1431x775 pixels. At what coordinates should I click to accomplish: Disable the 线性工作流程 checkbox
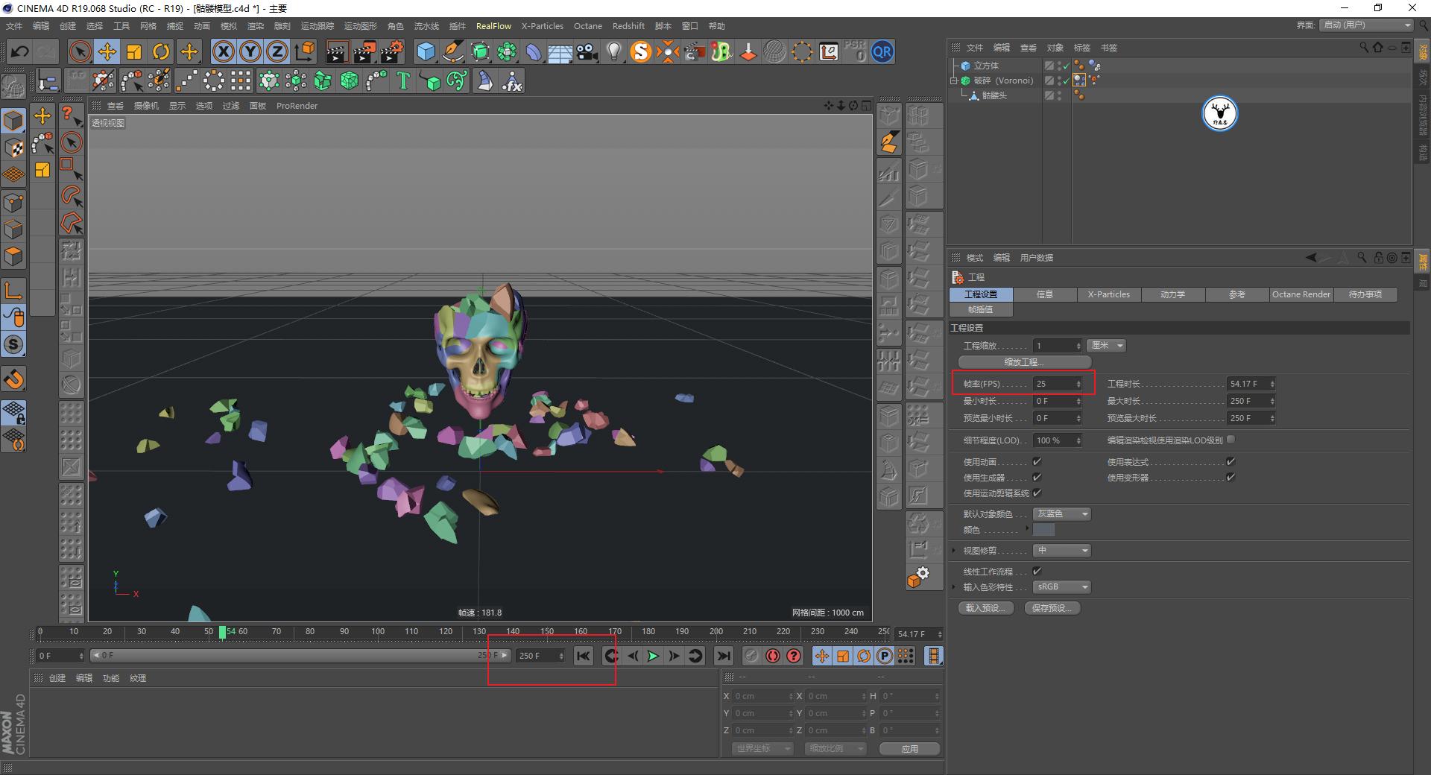coord(1037,572)
